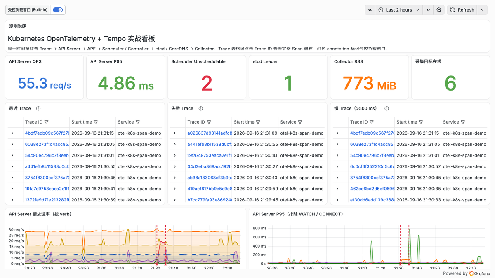This screenshot has height=278, width=495.
Task: Expand 慢 Trace row 462cc6bd2d5ef0696
Action: click(337, 189)
